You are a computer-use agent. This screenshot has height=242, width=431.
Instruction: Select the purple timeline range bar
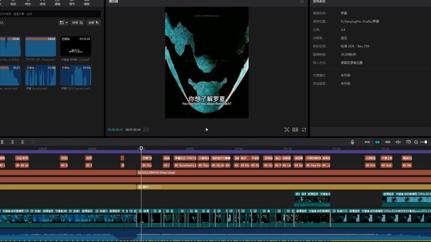pos(215,152)
